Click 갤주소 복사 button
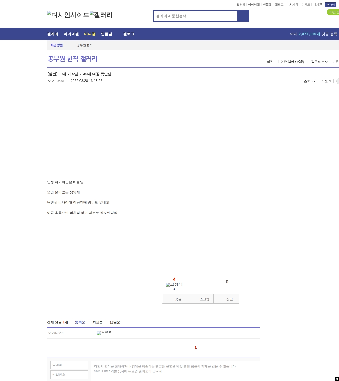 click(x=319, y=62)
